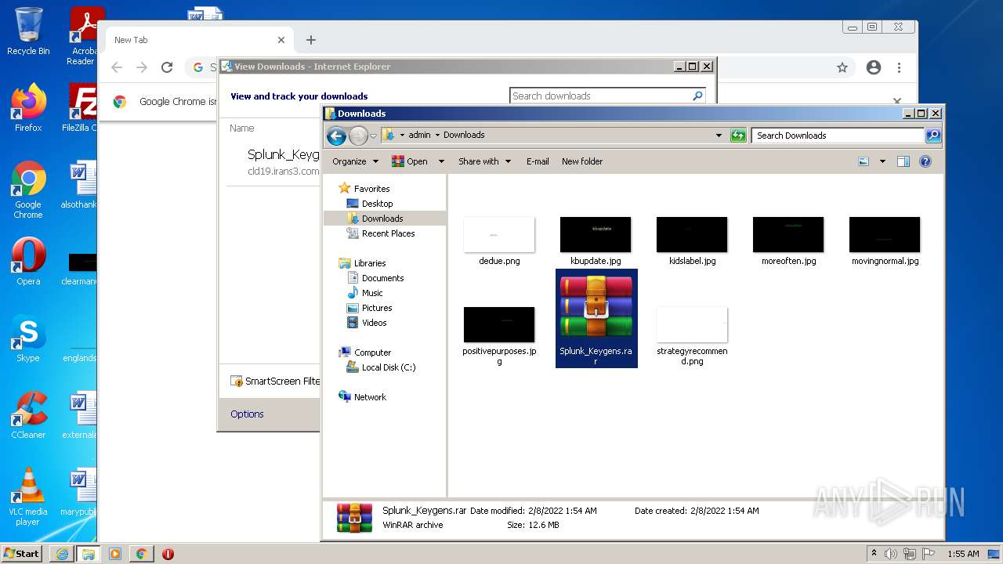Select Network in navigation pane

[363, 397]
